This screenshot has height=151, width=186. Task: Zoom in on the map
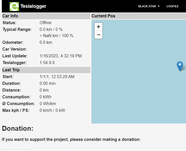98,27
